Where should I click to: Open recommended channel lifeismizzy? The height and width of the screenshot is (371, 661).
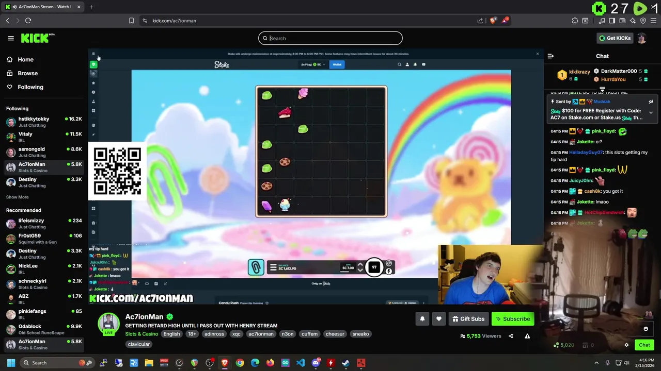[44, 223]
